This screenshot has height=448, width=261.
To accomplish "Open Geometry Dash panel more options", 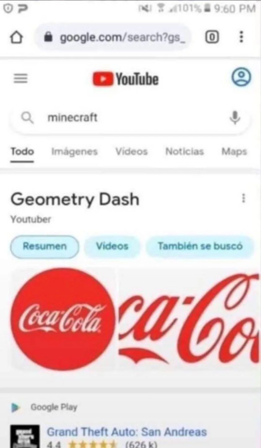I will coord(244,198).
